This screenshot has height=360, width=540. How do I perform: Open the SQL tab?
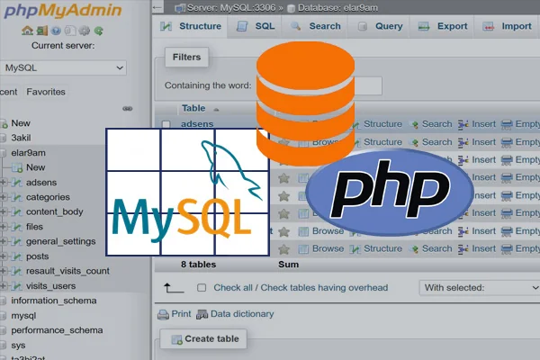(256, 26)
